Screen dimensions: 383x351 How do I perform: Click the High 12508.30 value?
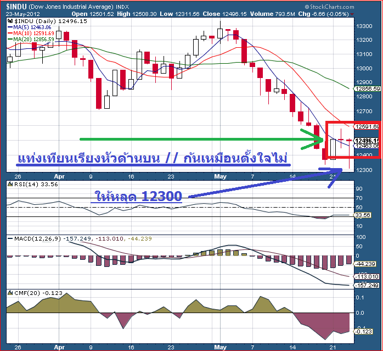(x=137, y=14)
